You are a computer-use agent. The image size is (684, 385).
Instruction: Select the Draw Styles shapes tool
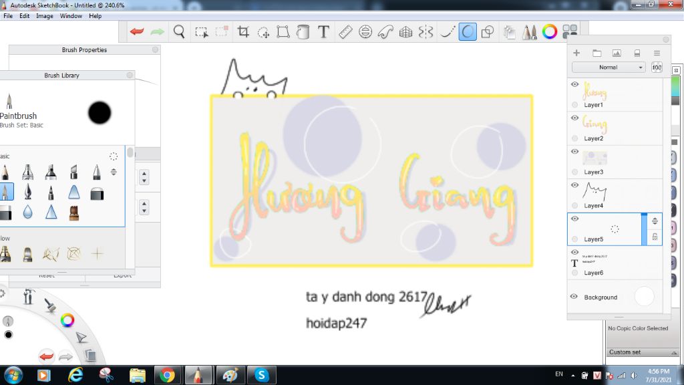[487, 31]
